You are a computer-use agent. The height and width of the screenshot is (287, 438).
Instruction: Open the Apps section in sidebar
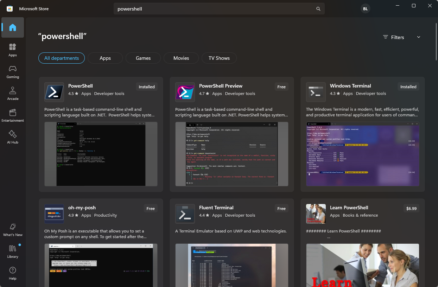[13, 50]
